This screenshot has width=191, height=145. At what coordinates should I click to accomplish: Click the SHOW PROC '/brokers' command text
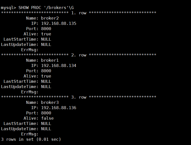[x=46, y=8]
